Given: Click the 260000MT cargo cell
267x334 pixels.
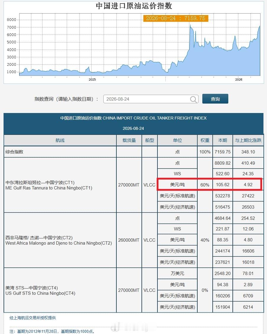Looking at the screenshot, I should pos(129,240).
